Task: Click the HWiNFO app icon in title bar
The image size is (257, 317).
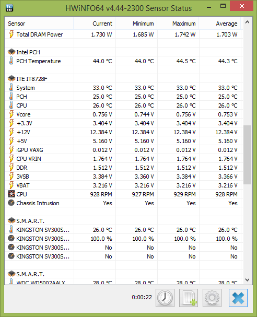Action: coord(9,8)
